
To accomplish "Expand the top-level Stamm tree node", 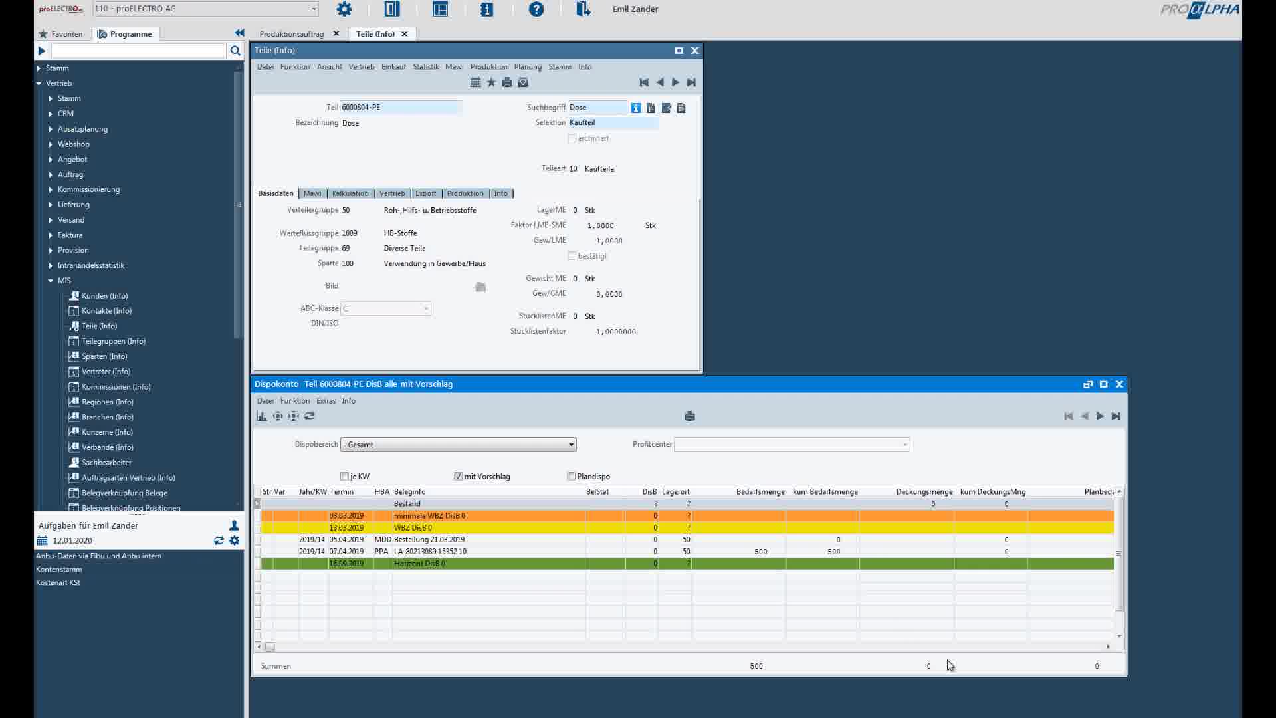I will coord(39,68).
